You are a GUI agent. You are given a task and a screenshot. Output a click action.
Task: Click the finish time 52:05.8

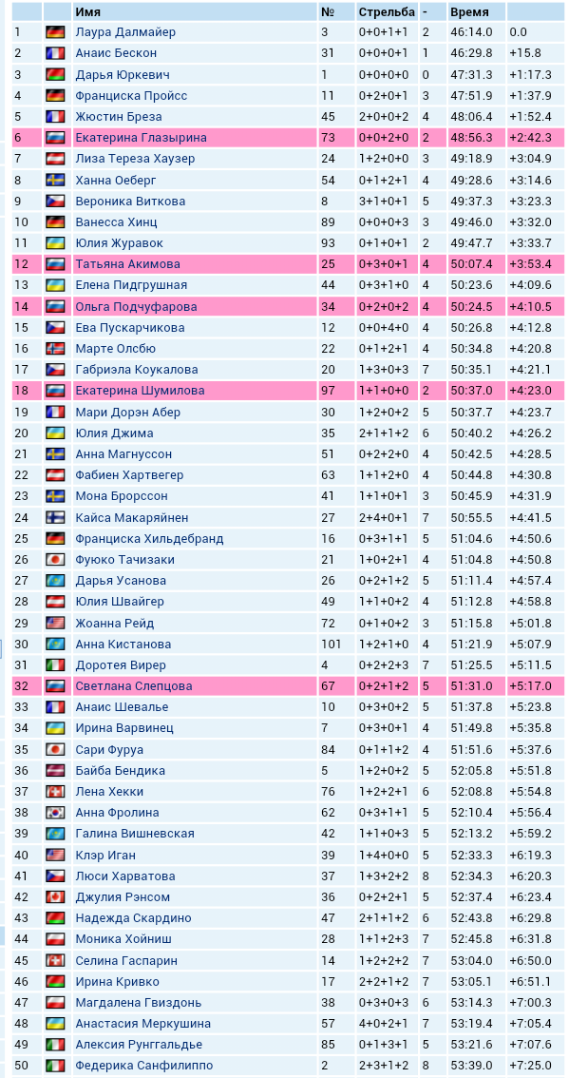471,771
